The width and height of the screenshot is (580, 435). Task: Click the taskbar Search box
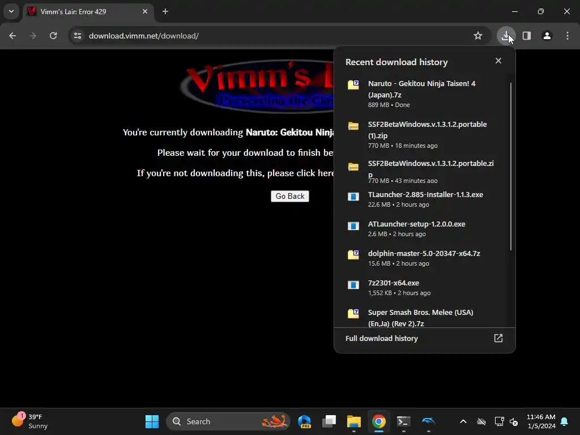pos(228,421)
